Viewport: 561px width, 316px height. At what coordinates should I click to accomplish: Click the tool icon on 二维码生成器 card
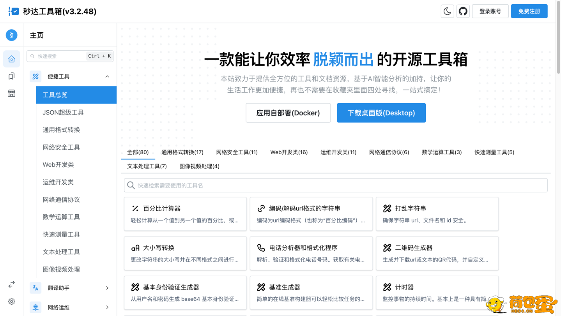pos(387,248)
